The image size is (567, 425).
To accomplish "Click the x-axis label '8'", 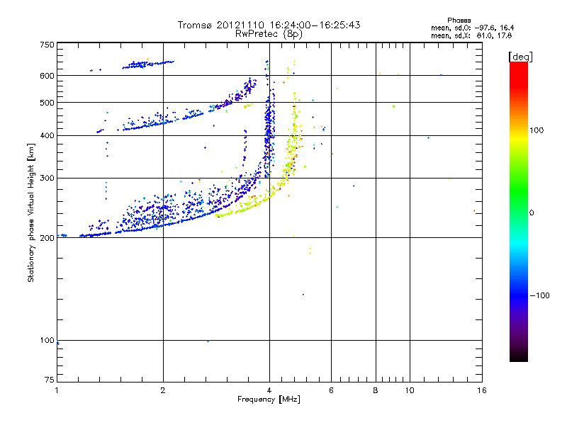I will click(376, 390).
